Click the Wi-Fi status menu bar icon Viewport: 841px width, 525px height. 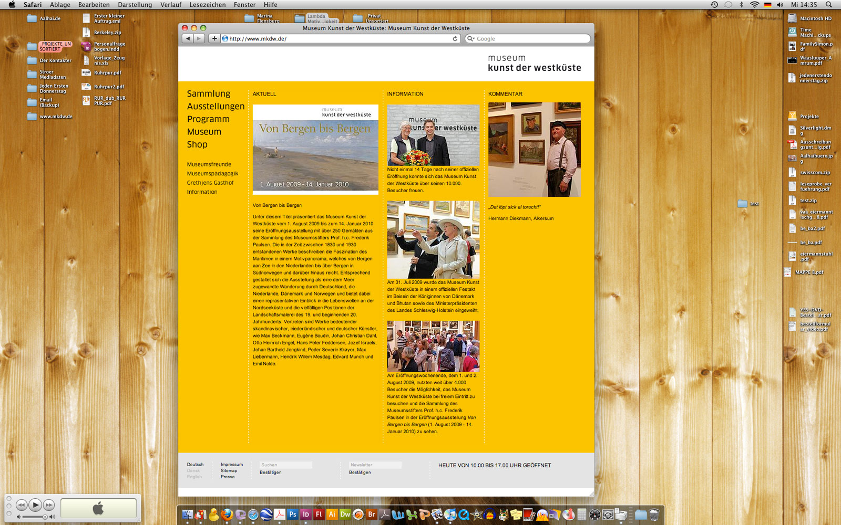point(754,5)
